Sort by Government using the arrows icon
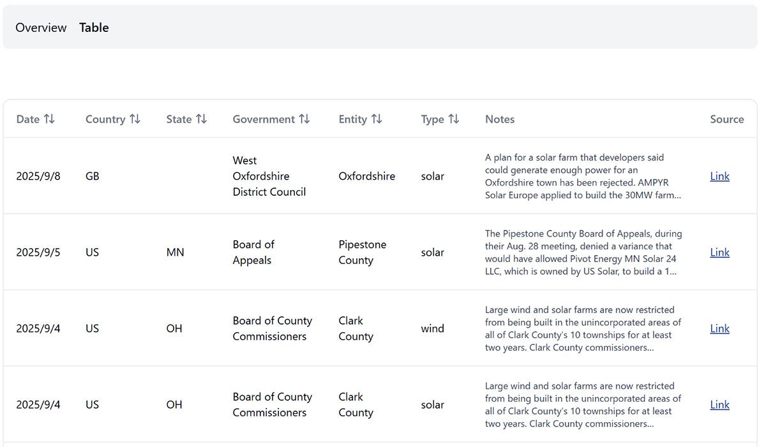This screenshot has width=766, height=447. [304, 119]
